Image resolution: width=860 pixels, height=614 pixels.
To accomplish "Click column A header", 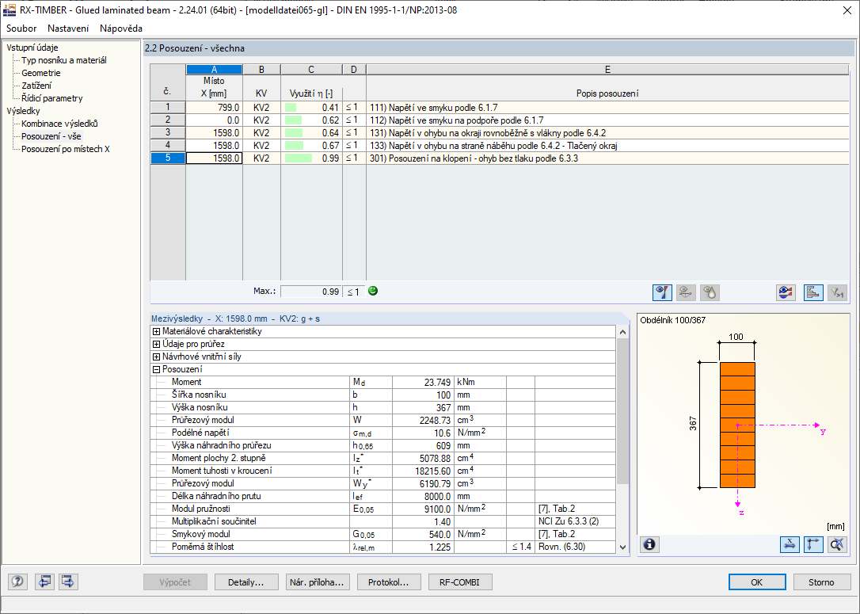I will click(215, 70).
